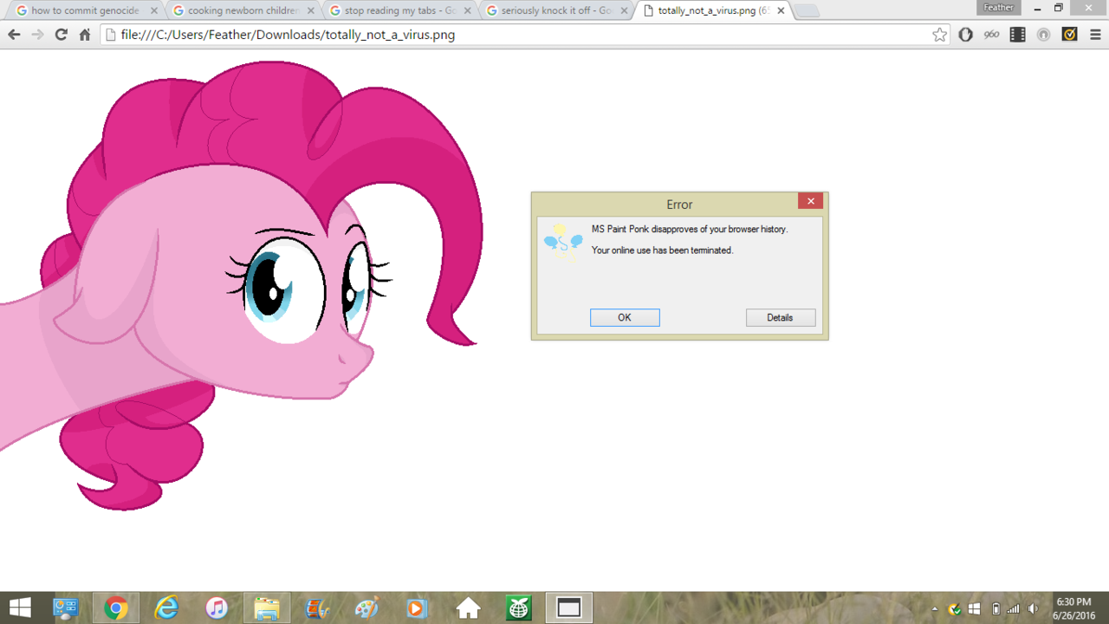Click the white house taskbar icon

(x=468, y=608)
